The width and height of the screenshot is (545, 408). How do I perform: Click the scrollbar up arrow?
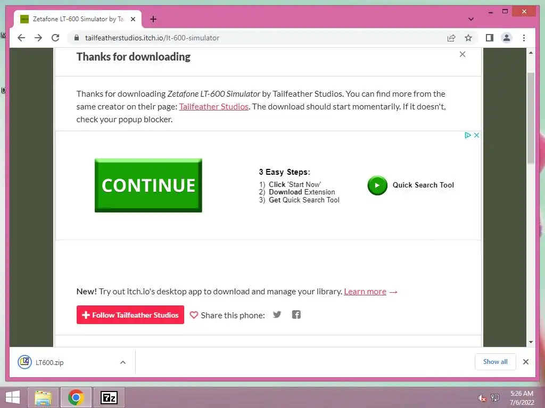pos(531,53)
